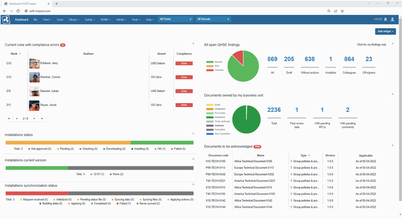Viewport: 402px width, 219px height.
Task: Go back using the browser back arrow
Action: tap(4, 11)
